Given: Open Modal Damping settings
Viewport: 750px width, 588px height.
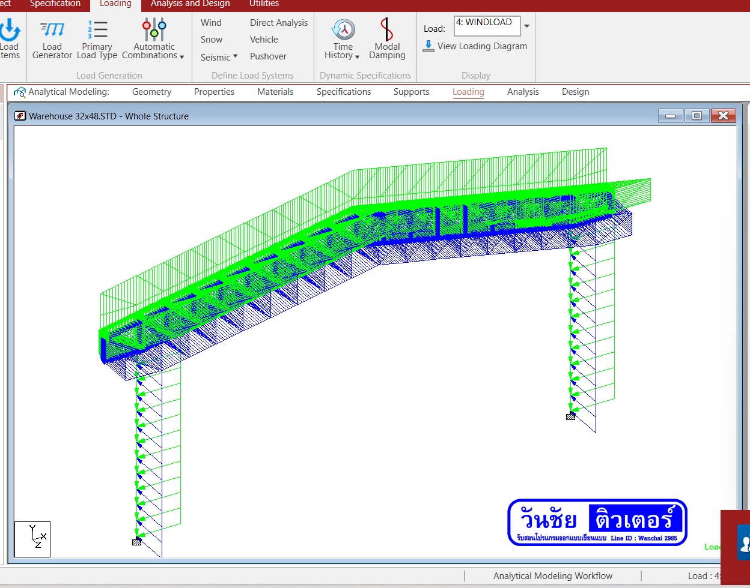Looking at the screenshot, I should click(x=387, y=40).
